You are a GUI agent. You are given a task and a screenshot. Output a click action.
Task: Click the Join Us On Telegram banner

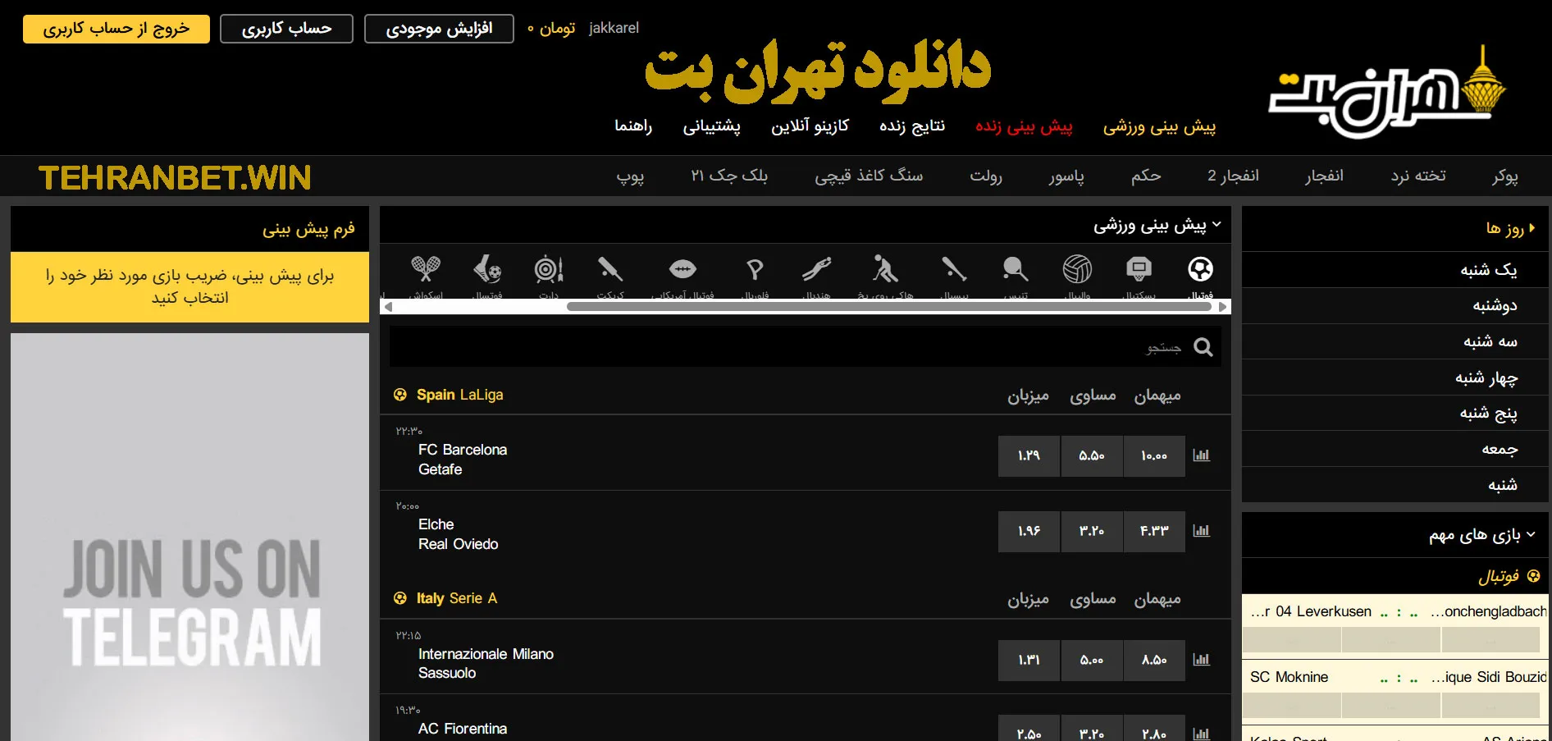pos(190,537)
